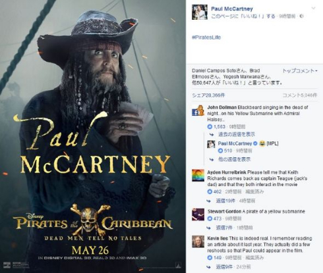
Task: Click Paul McCartney page profile picture
Action: click(199, 12)
